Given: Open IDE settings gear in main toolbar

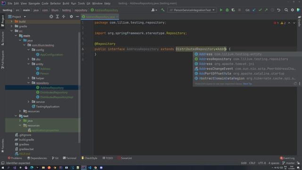Looking at the screenshot, I should point(293,10).
